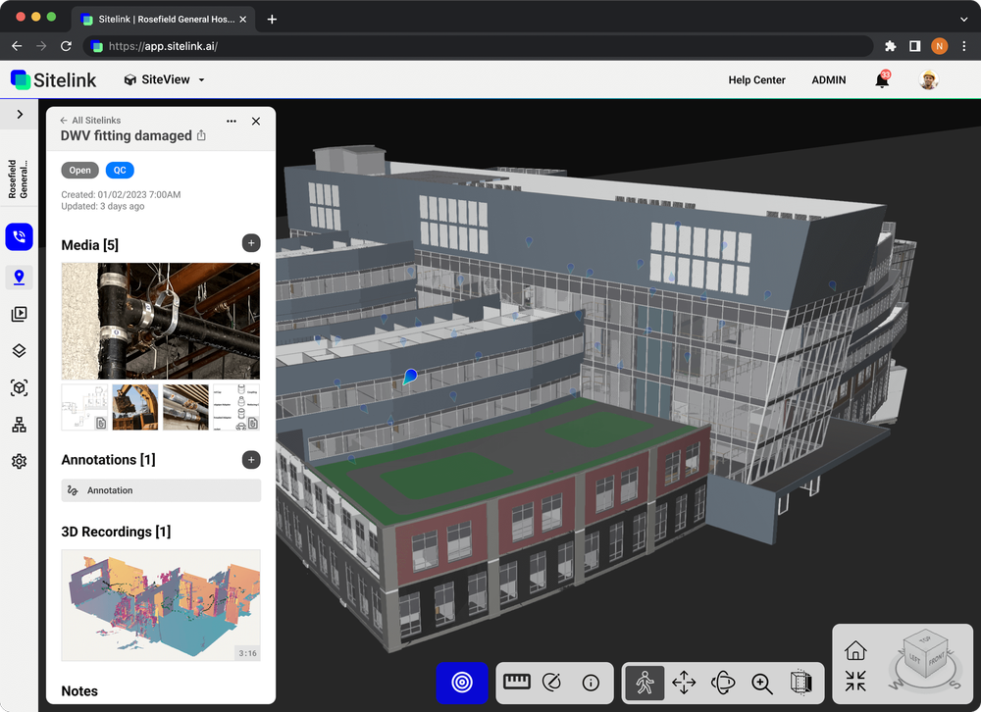Toggle the info display tool
Screen dimensions: 981x712
(590, 683)
